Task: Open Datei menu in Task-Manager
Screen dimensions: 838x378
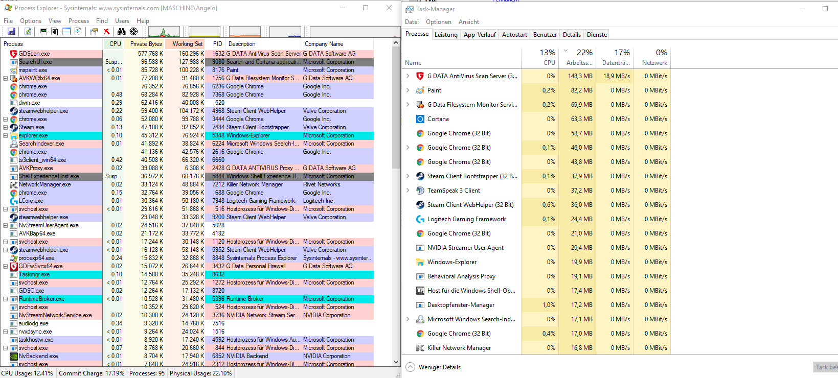Action: (412, 22)
